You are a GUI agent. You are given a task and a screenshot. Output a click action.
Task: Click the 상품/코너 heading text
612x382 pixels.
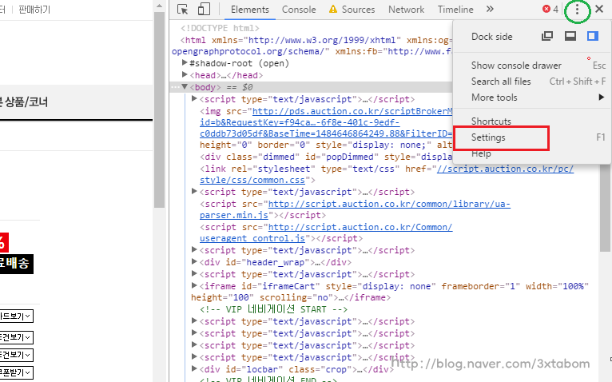point(26,102)
